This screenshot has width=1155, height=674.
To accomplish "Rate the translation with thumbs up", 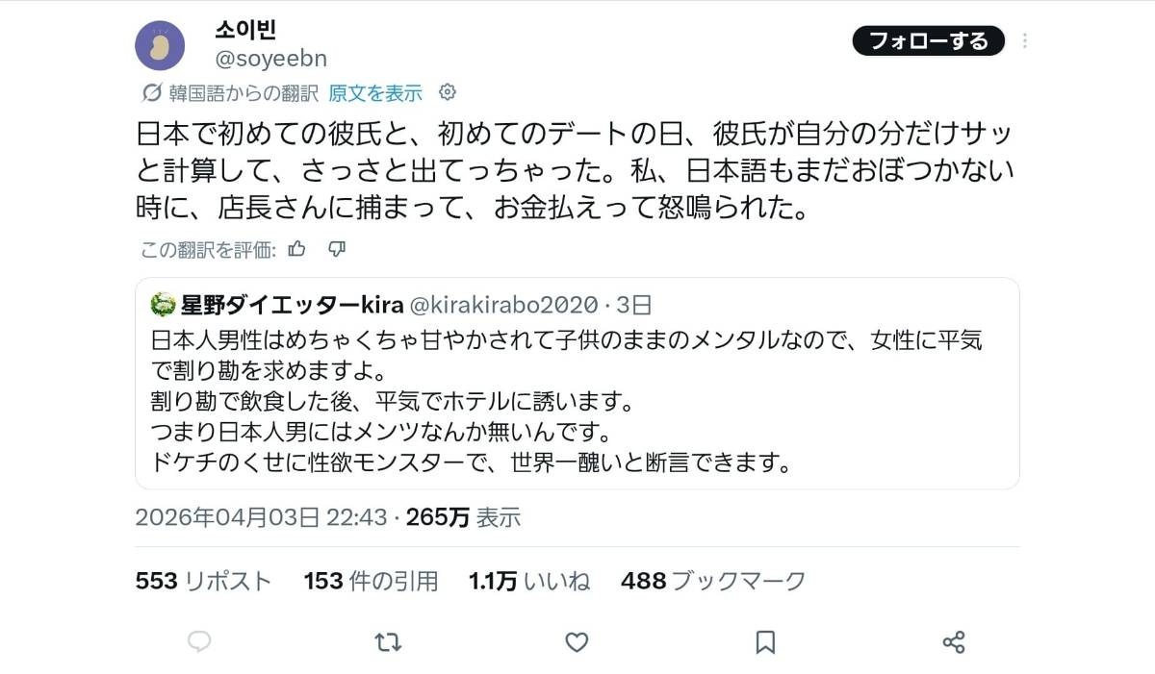I will (297, 249).
